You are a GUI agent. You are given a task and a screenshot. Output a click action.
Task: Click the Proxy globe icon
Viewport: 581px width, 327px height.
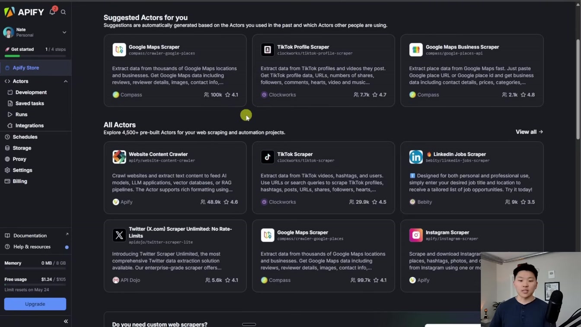coord(7,159)
